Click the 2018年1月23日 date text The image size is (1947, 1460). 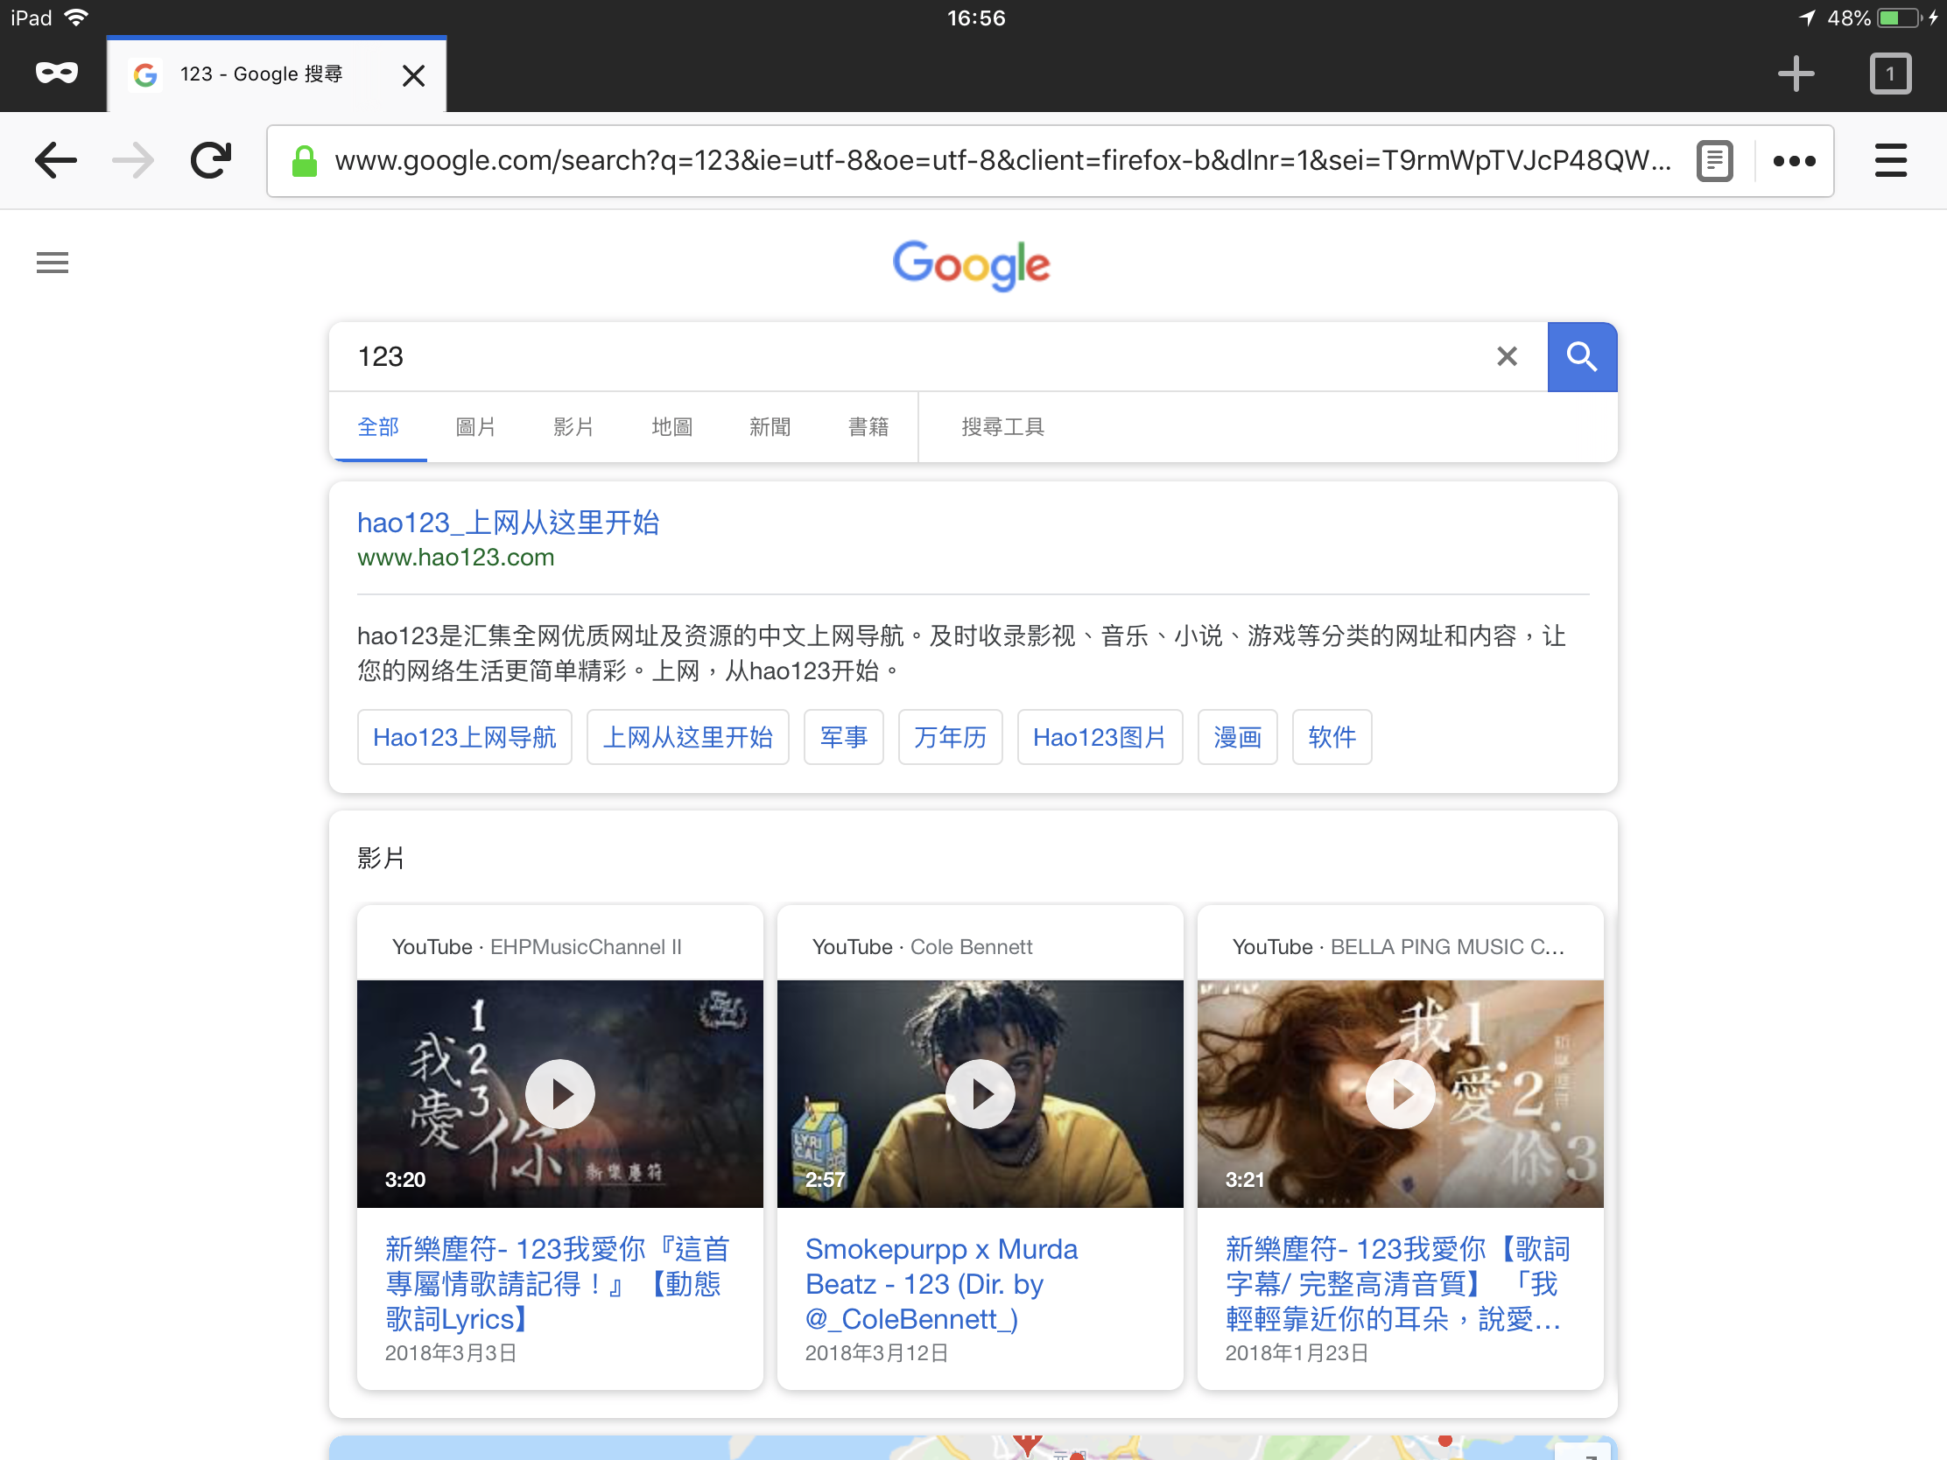click(1297, 1352)
